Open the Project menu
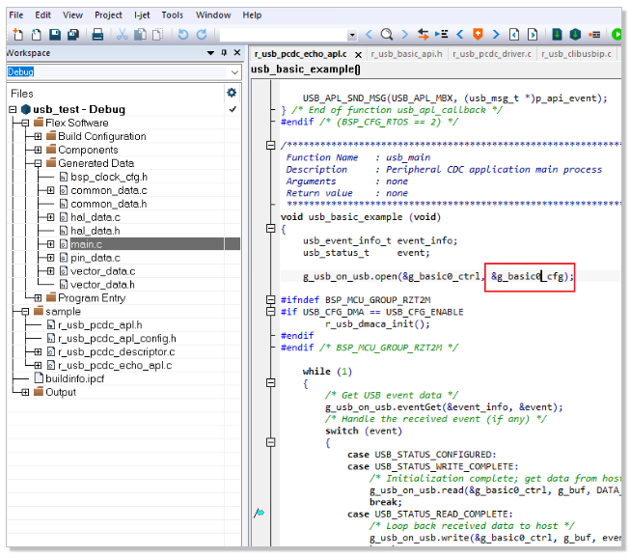 (108, 15)
